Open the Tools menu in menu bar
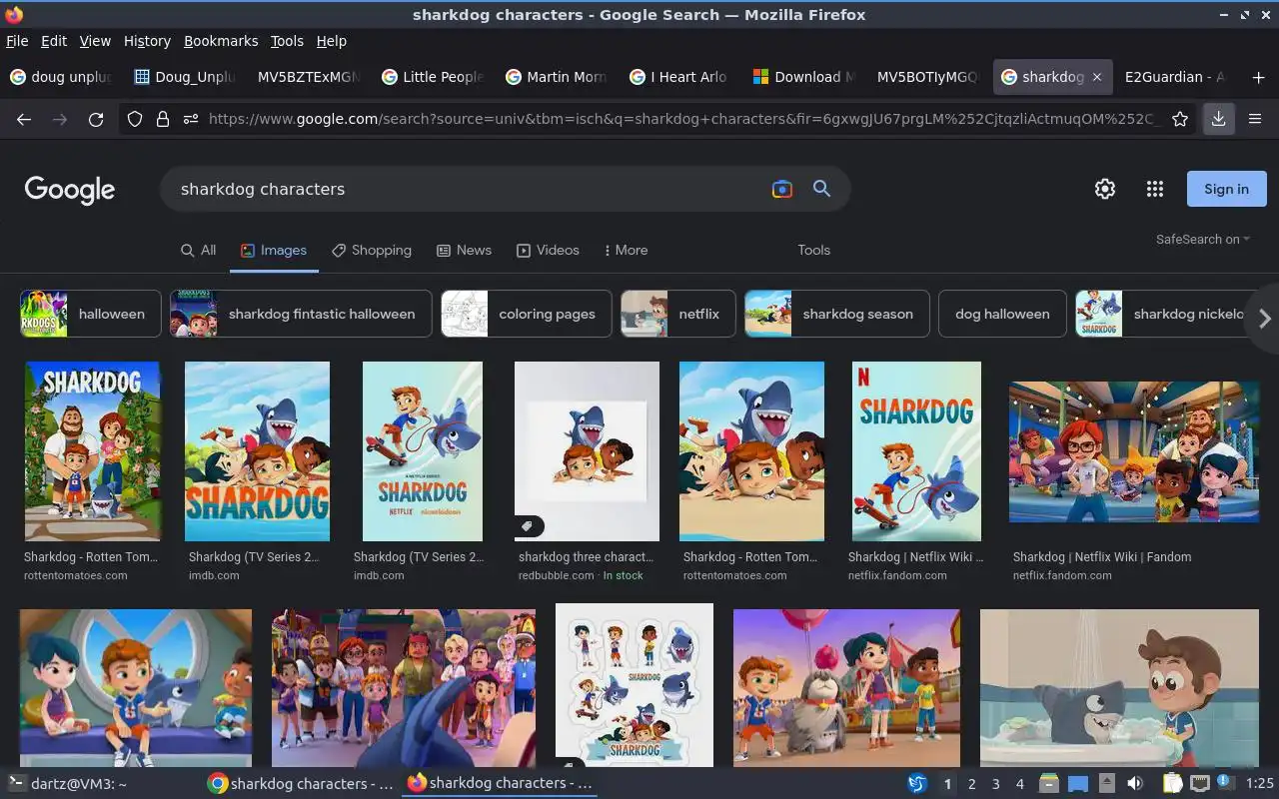The height and width of the screenshot is (799, 1279). click(287, 41)
